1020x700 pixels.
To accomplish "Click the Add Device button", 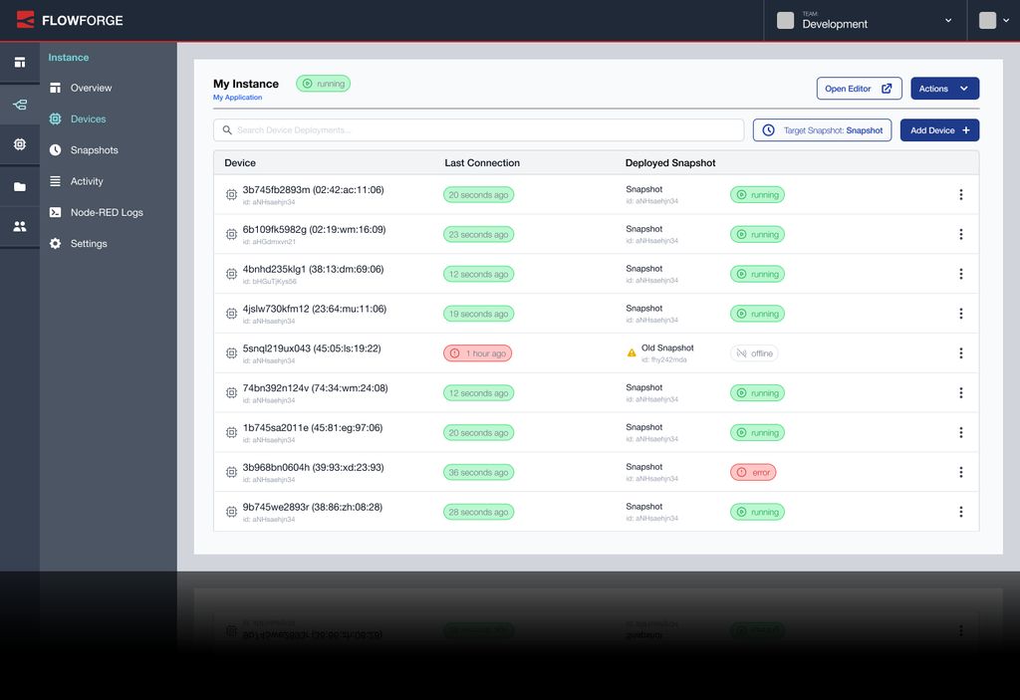I will pos(939,130).
